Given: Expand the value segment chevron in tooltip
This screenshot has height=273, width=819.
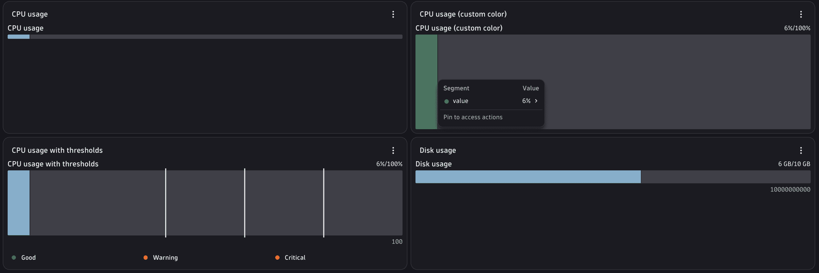Looking at the screenshot, I should click(536, 101).
